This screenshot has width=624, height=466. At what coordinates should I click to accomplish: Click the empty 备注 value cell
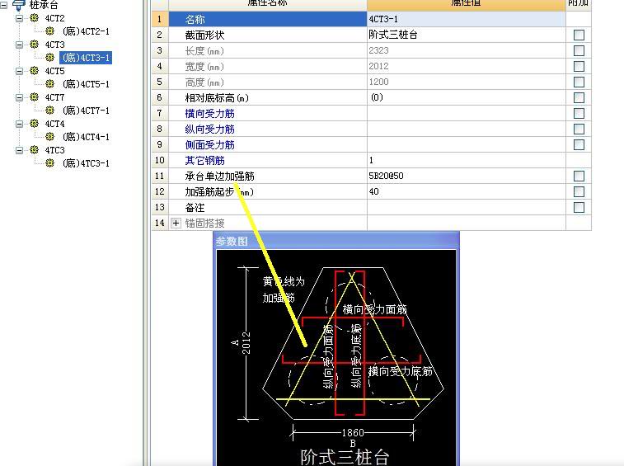[466, 207]
